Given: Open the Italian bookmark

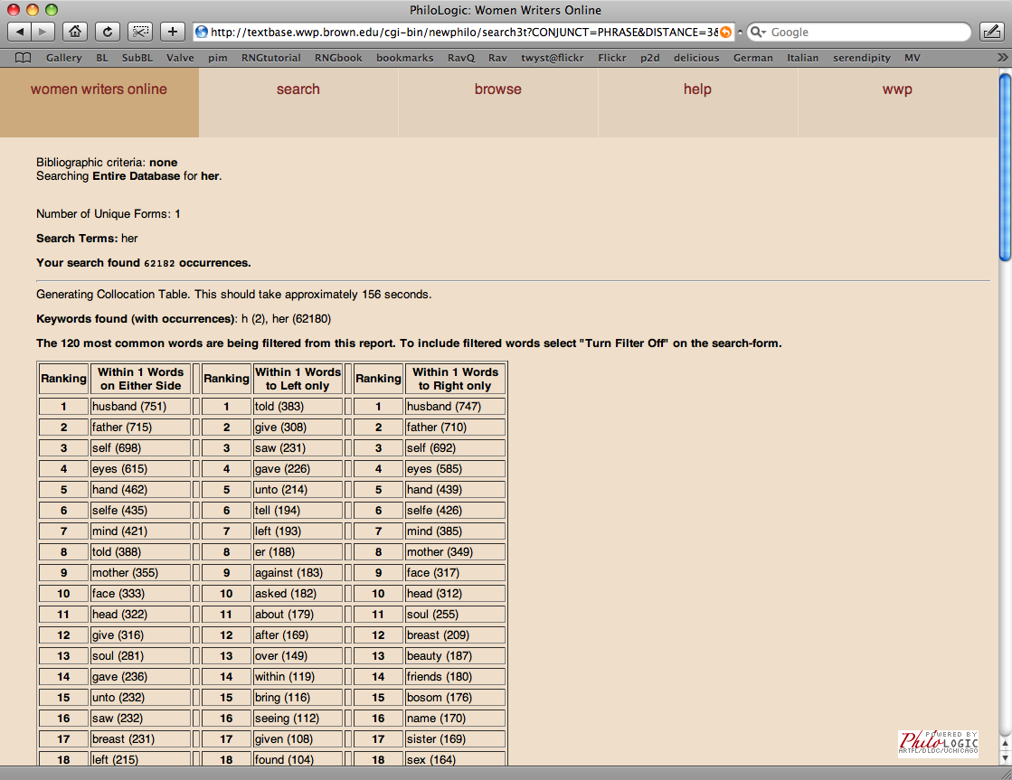Looking at the screenshot, I should [802, 58].
